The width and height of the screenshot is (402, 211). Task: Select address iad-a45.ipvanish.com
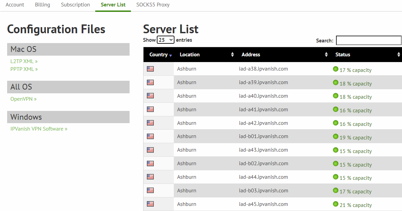click(x=263, y=204)
